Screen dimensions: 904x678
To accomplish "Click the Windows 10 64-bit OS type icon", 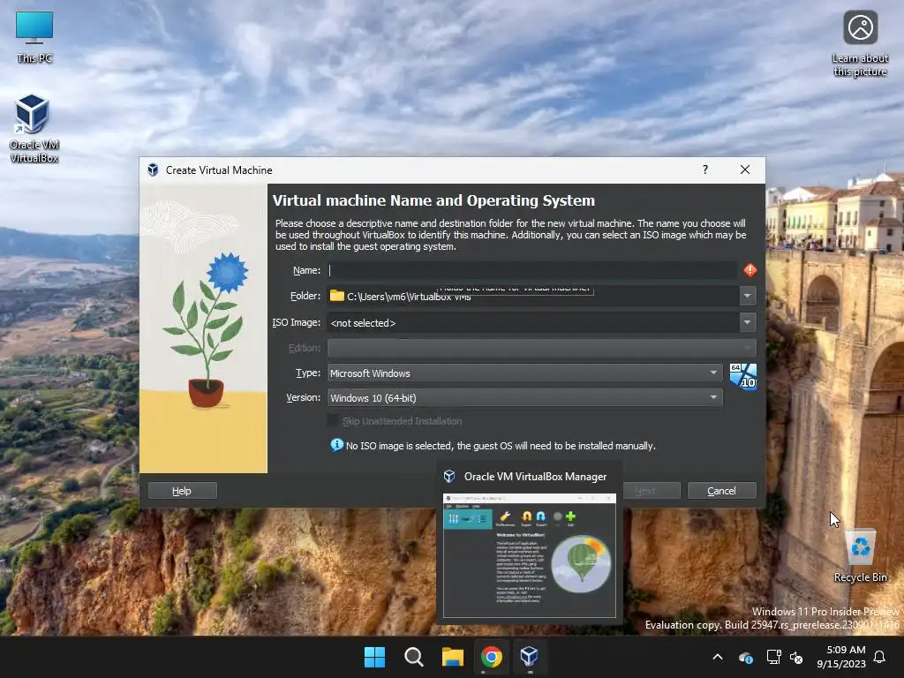I will (743, 376).
